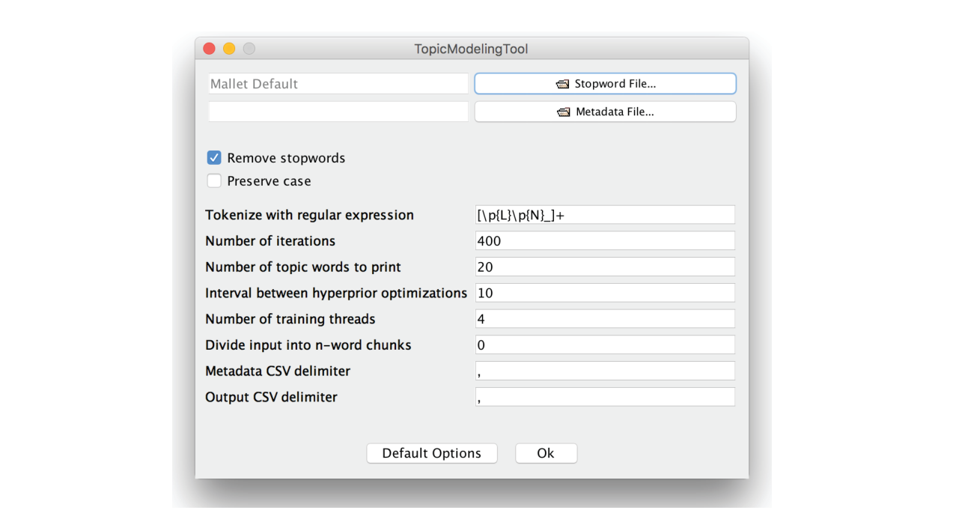Viewport: 968px width, 522px height.
Task: Click the 'Number of topic words to print' label
Action: click(x=303, y=267)
